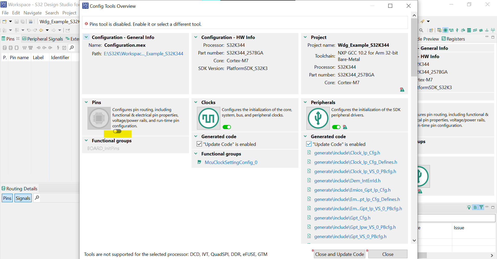Collapse the Peripherals Generated code section

click(305, 136)
